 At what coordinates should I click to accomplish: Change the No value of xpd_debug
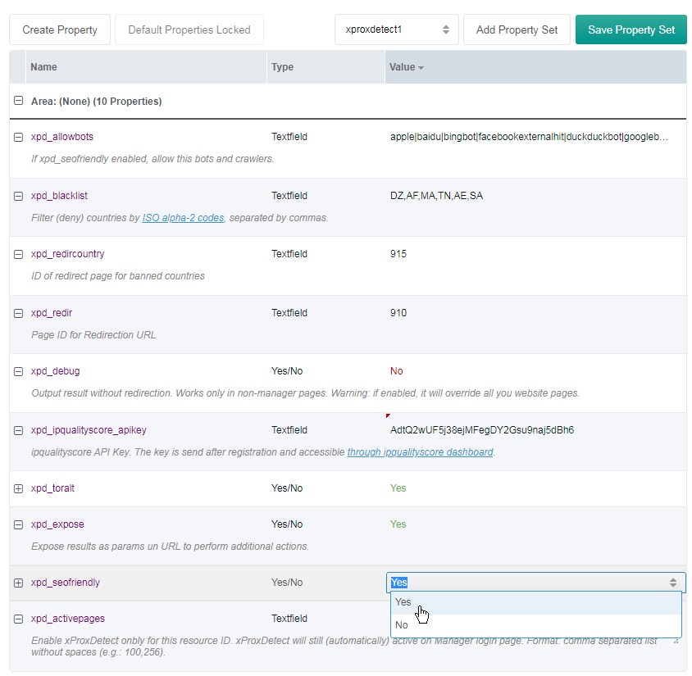pos(396,371)
